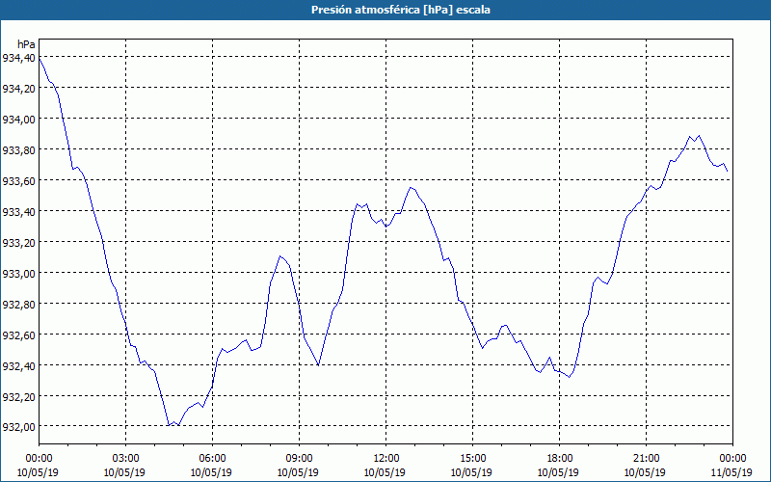This screenshot has height=482, width=771.
Task: Click the 12:00 time axis label
Action: (386, 459)
